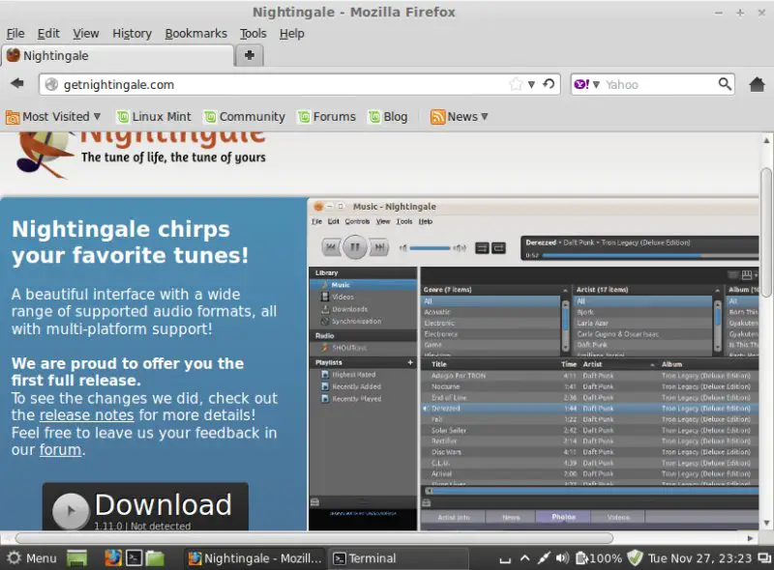The height and width of the screenshot is (570, 774).
Task: Click the browser back arrow button
Action: pyautogui.click(x=17, y=84)
